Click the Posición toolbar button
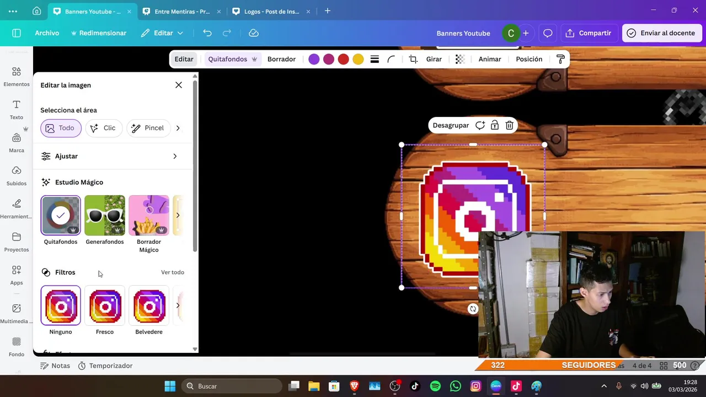This screenshot has width=706, height=397. [529, 59]
